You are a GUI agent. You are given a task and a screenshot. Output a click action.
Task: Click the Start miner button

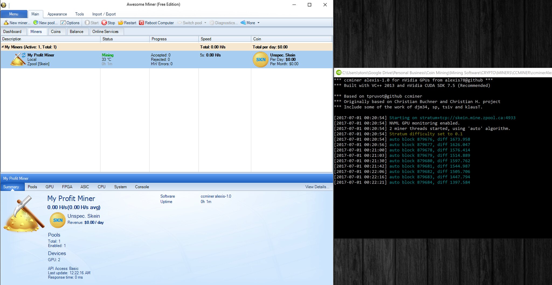pos(92,23)
